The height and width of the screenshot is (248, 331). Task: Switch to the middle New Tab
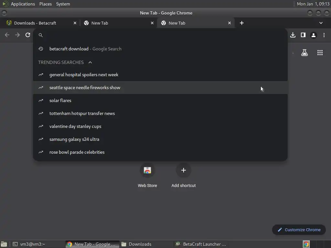pyautogui.click(x=118, y=23)
